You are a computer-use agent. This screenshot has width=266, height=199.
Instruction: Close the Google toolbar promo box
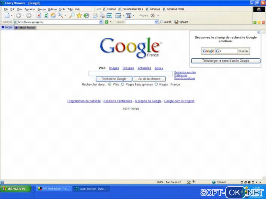[x=259, y=32]
